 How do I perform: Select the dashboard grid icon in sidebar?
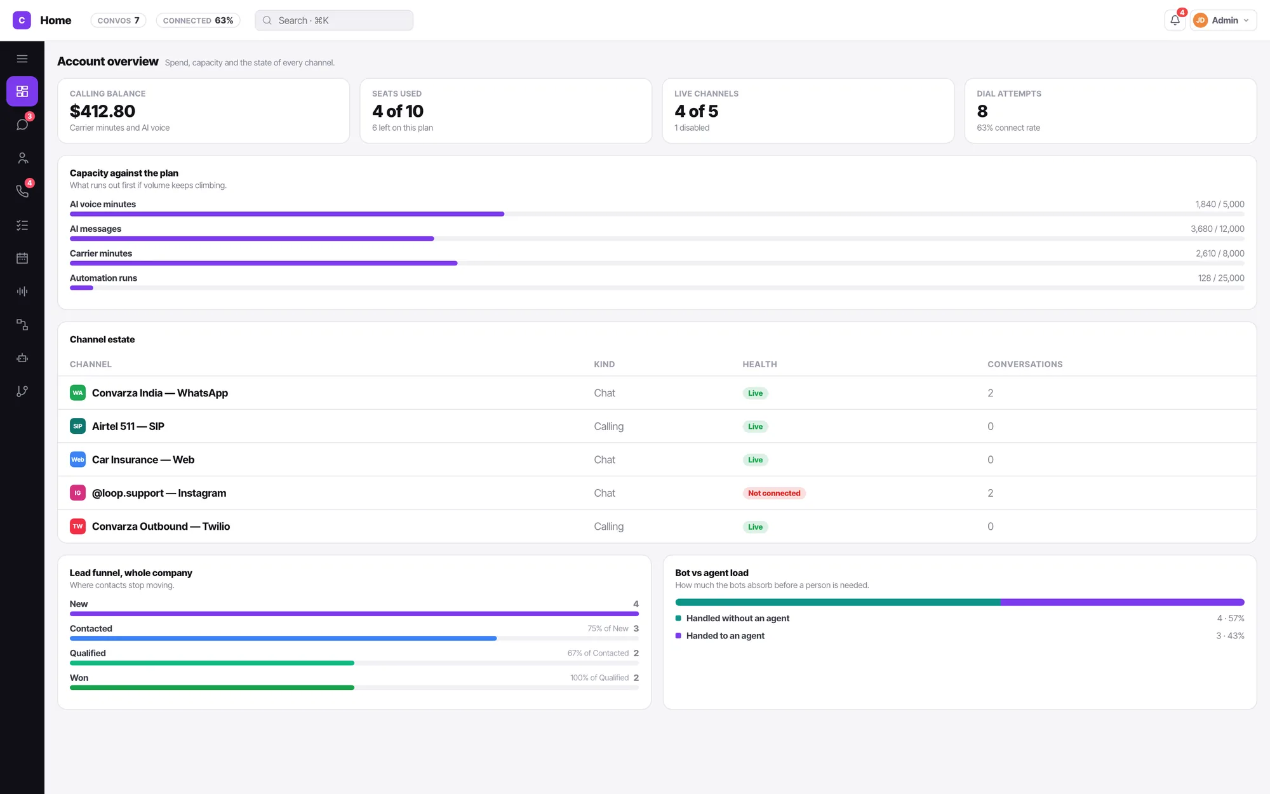(x=22, y=91)
